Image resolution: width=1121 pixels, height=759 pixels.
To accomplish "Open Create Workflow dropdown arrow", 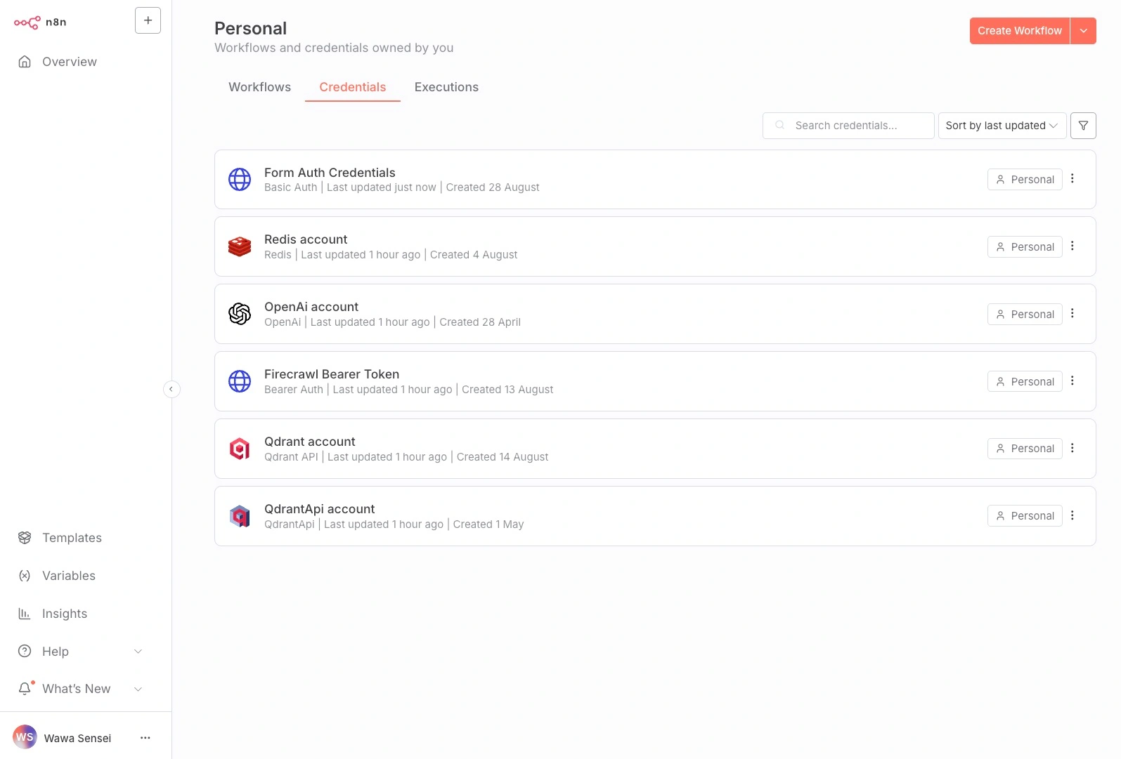I will pos(1083,31).
